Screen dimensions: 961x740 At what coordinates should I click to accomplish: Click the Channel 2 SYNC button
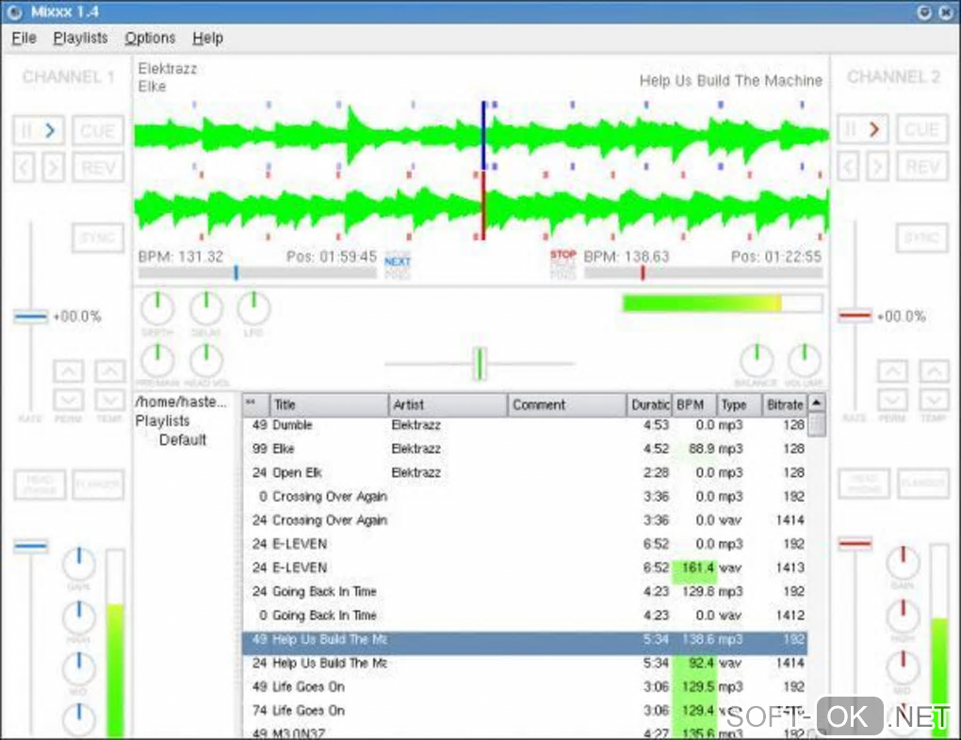coord(922,238)
